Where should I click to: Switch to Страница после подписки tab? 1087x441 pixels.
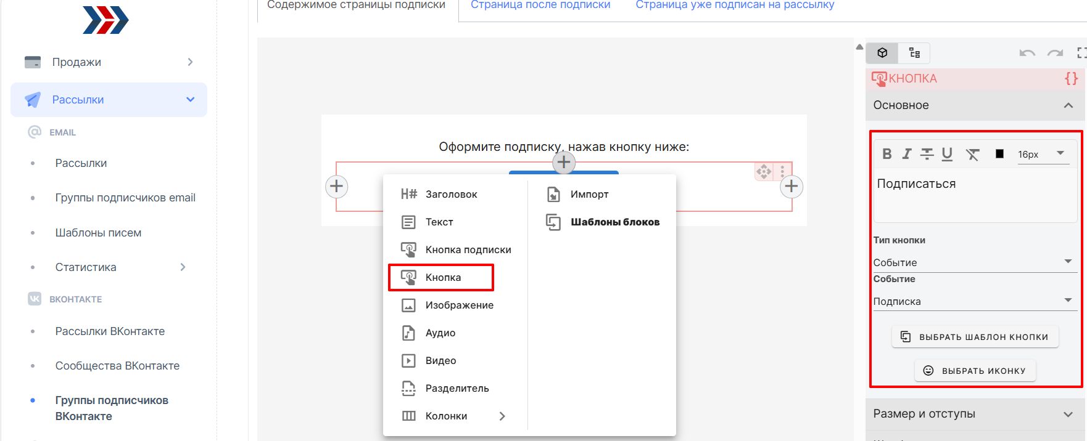coord(540,5)
